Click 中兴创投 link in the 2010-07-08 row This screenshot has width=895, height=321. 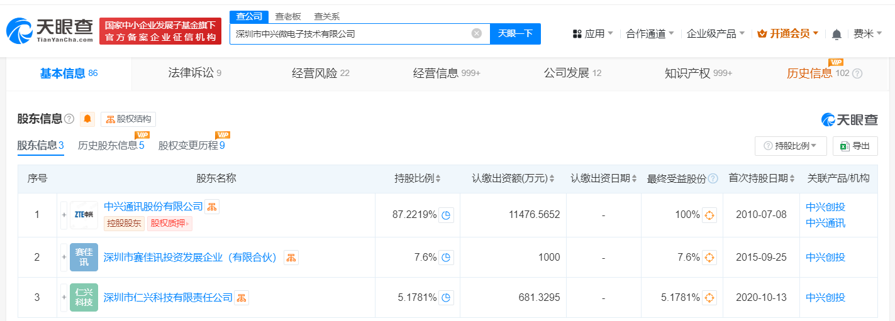(825, 207)
